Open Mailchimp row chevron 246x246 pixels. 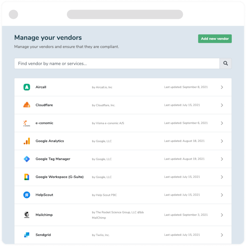click(222, 215)
